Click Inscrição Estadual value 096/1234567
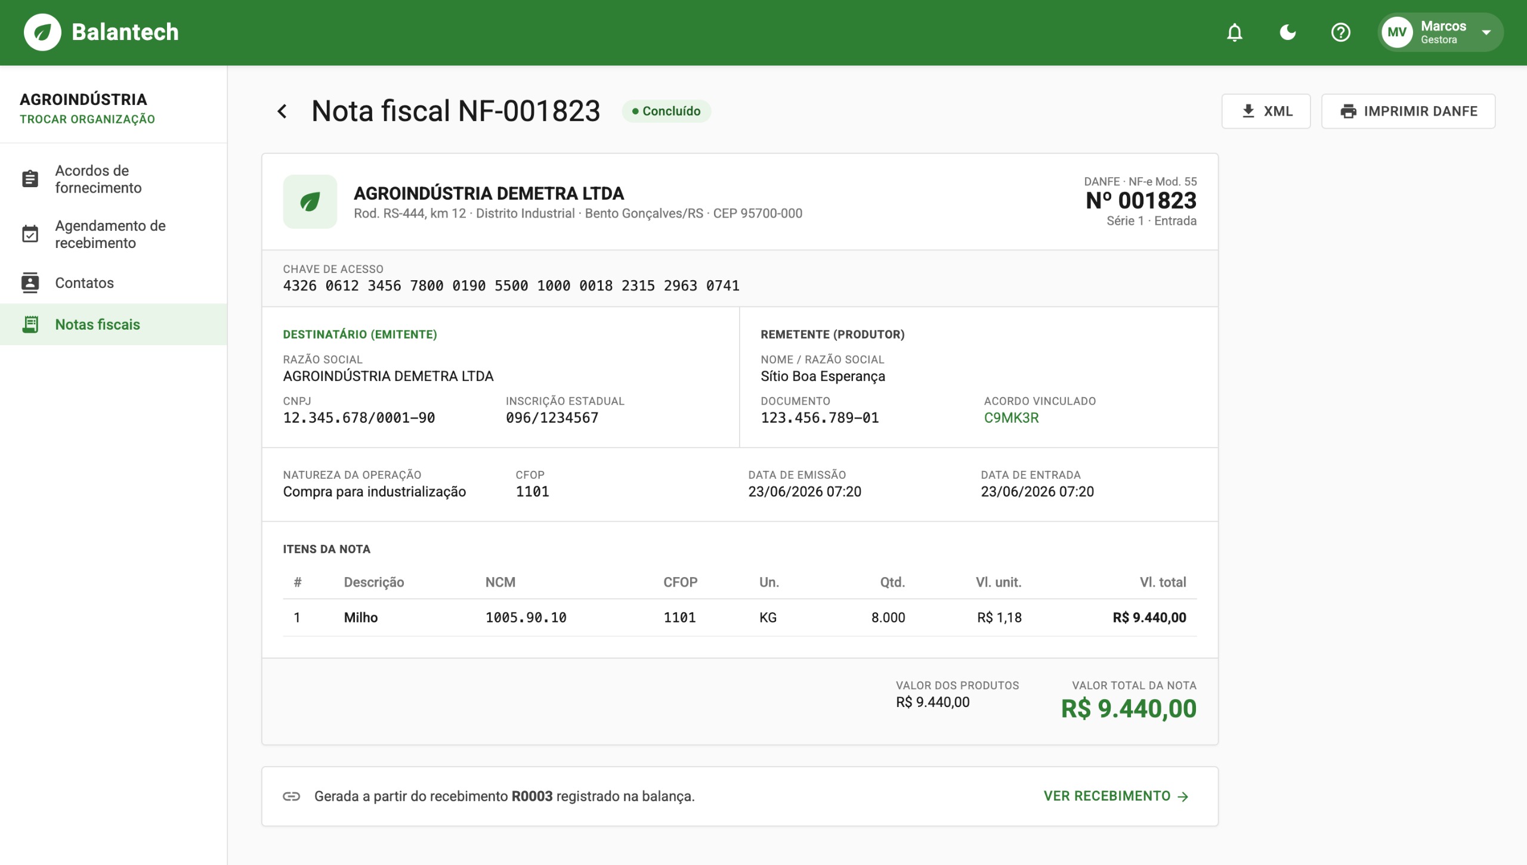The width and height of the screenshot is (1527, 865). [552, 418]
